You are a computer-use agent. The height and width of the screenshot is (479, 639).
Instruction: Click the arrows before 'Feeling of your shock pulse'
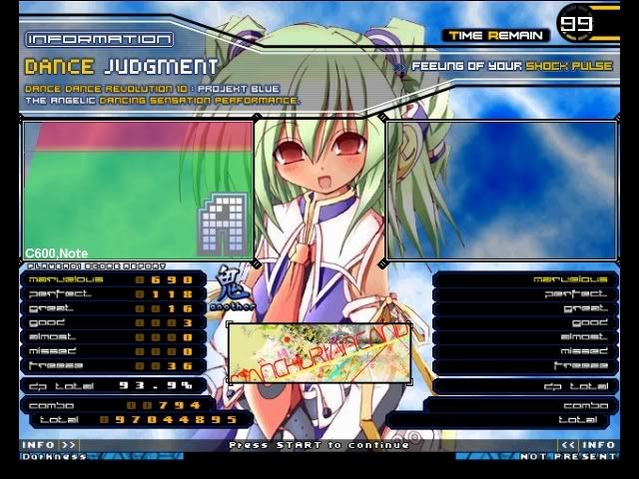[399, 69]
